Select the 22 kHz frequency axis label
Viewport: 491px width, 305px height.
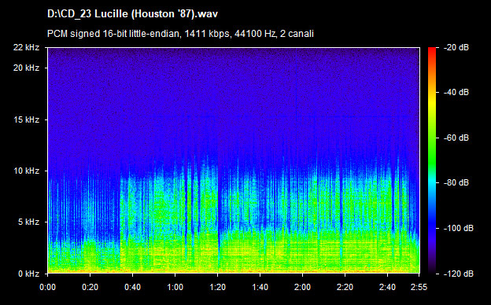click(26, 47)
